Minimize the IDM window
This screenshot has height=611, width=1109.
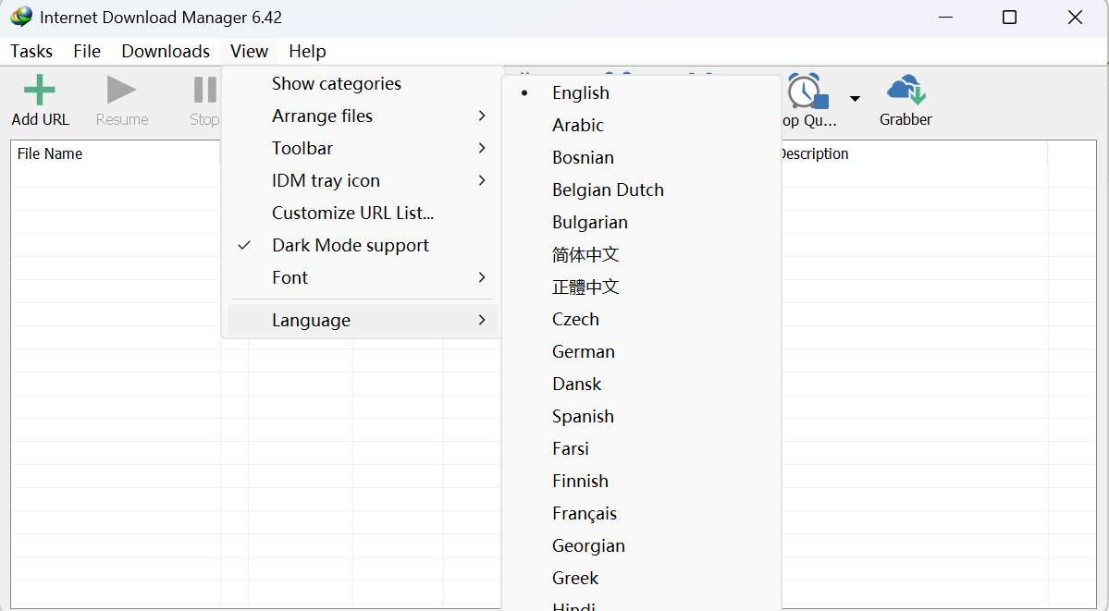point(945,17)
